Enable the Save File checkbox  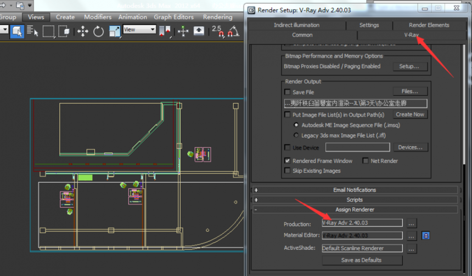coord(288,92)
